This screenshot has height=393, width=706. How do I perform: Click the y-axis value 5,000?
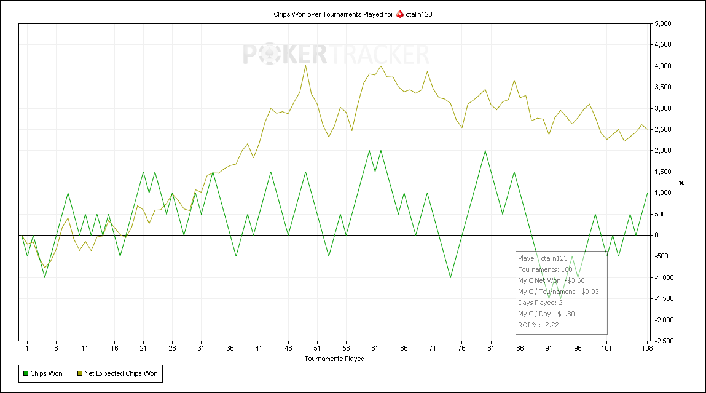[663, 23]
